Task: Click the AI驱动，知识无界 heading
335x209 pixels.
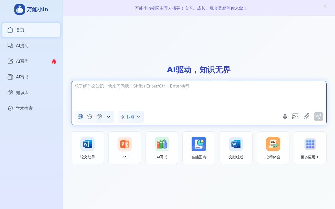Action: tap(199, 70)
